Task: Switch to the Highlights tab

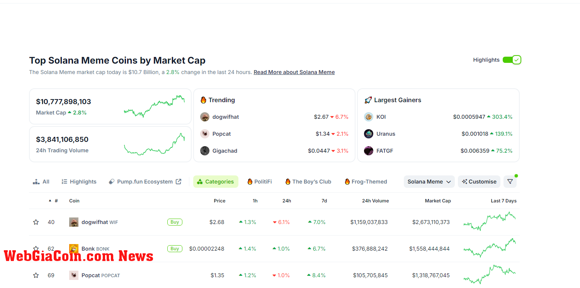Action: 79,182
